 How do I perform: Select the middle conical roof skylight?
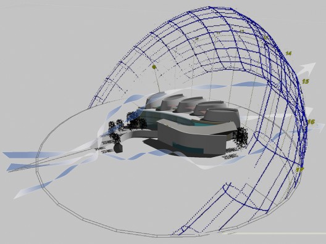pyautogui.click(x=190, y=105)
